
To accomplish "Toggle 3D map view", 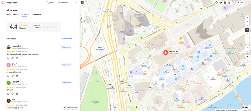I will click(247, 63).
